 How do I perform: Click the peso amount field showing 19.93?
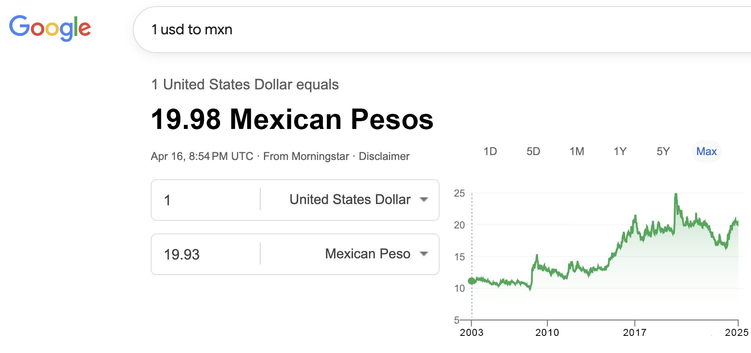tap(206, 254)
